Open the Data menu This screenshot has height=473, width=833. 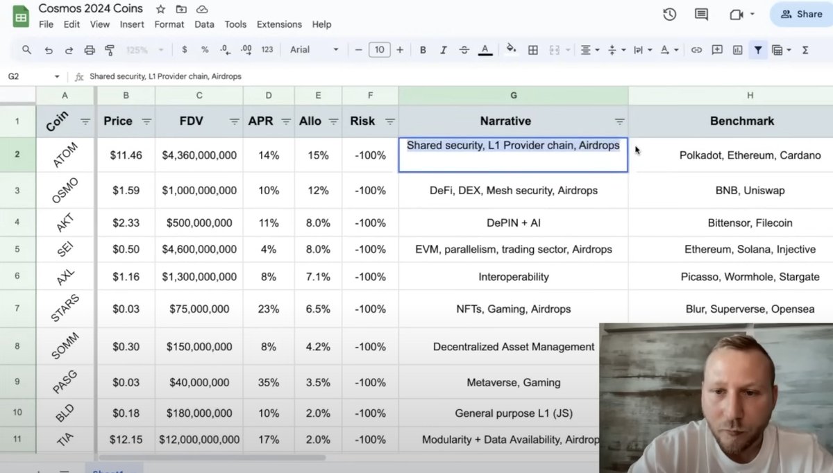pyautogui.click(x=204, y=24)
